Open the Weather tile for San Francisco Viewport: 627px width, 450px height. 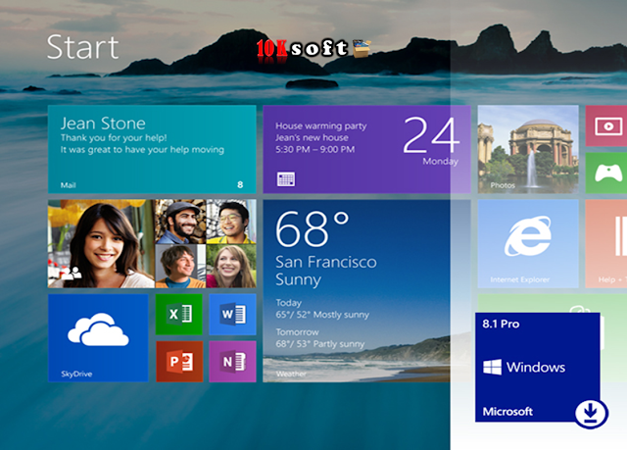click(x=366, y=291)
